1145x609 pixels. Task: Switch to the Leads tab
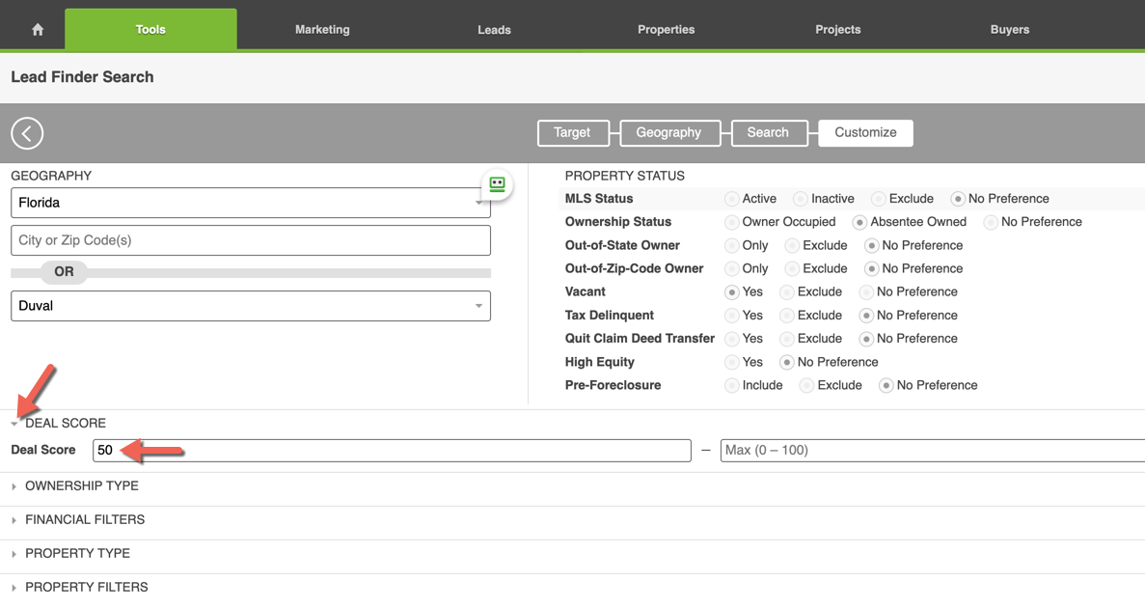pos(494,29)
